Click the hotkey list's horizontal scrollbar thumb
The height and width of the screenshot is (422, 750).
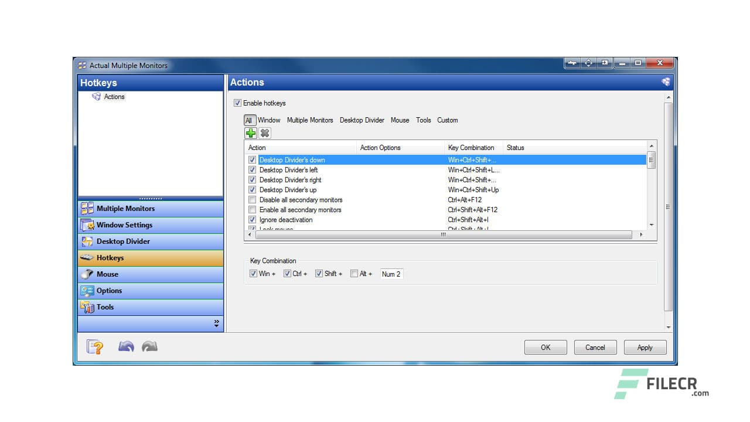tap(444, 234)
